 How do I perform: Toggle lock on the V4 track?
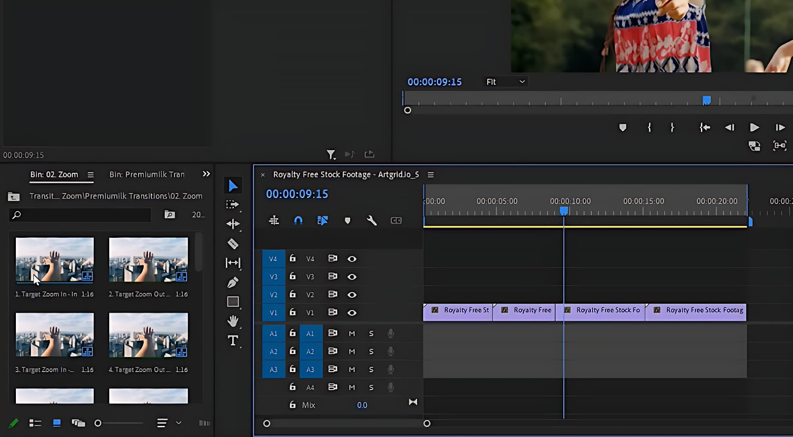[x=292, y=259]
